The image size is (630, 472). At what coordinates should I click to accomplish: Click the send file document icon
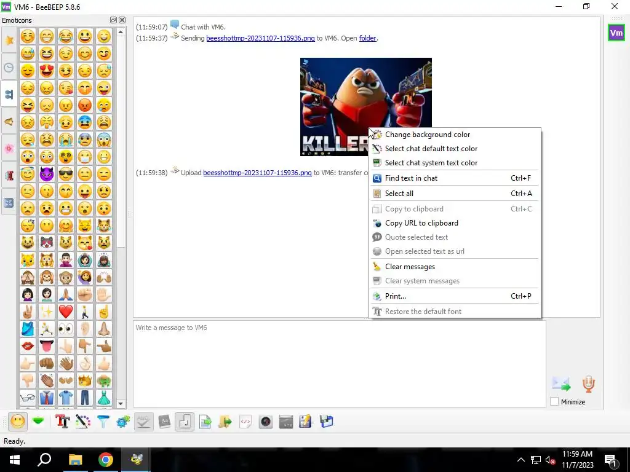(205, 422)
